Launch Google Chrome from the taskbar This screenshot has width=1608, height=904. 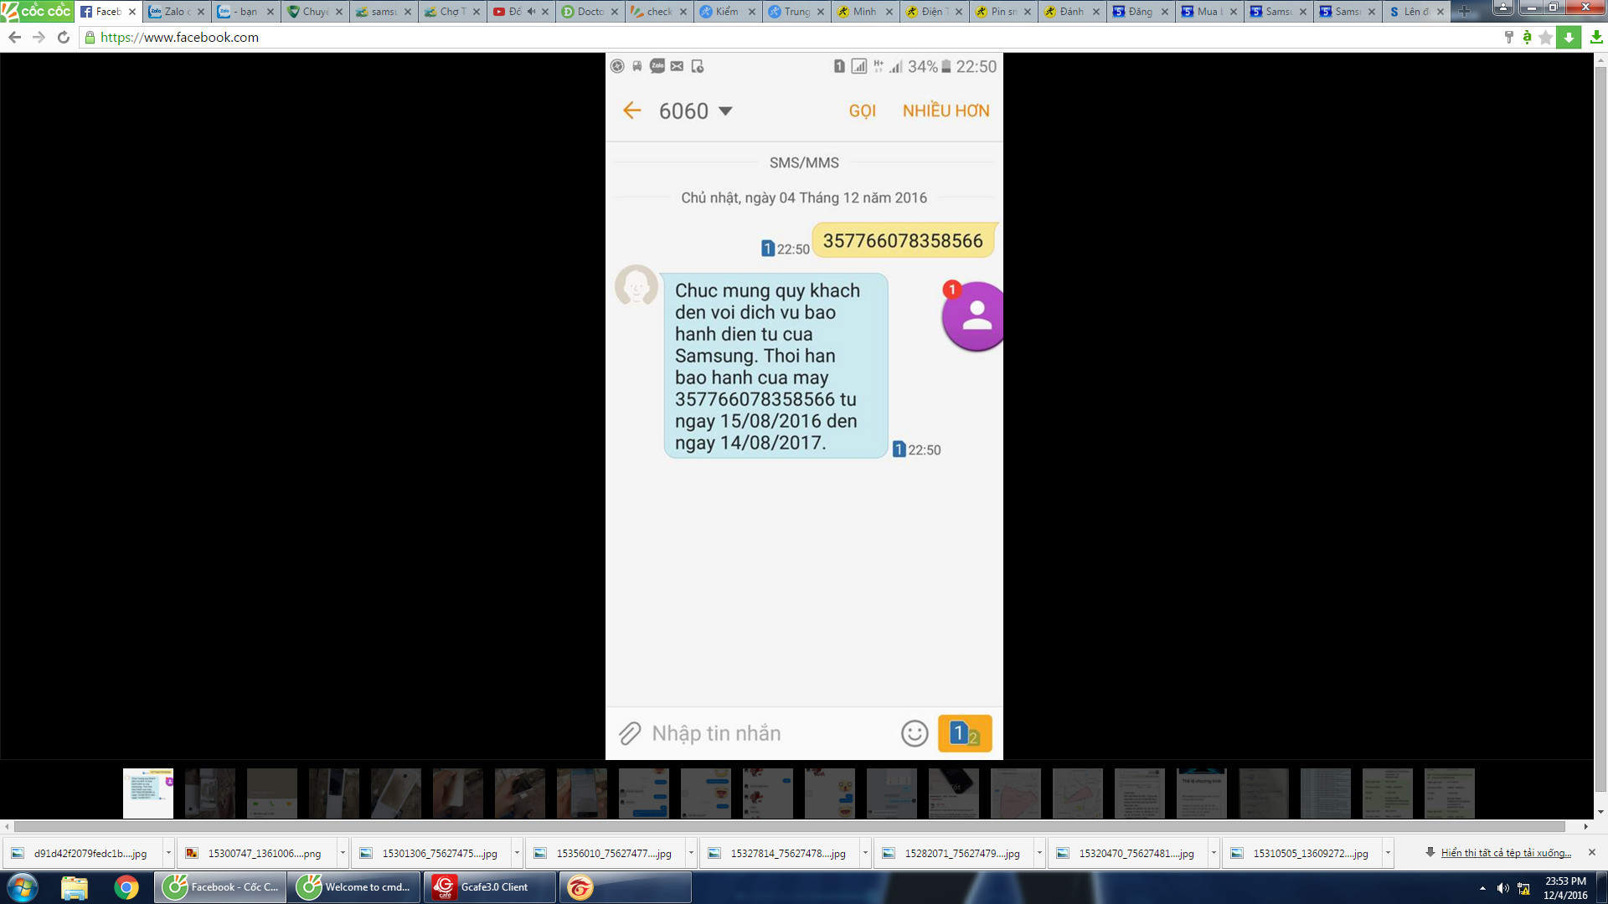[x=126, y=887]
